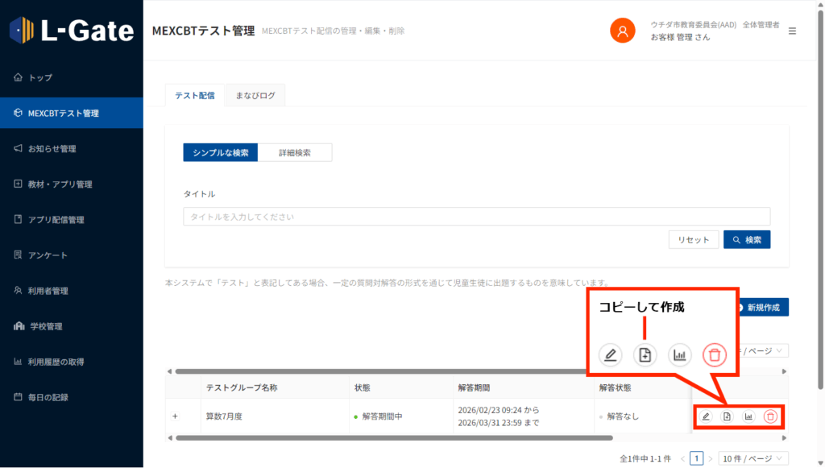825x468 pixels.
Task: Click the copy-and-create icon in the table row
Action: tap(727, 416)
